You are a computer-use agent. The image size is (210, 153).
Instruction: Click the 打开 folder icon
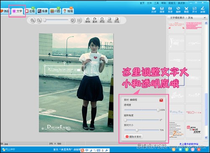click(154, 10)
